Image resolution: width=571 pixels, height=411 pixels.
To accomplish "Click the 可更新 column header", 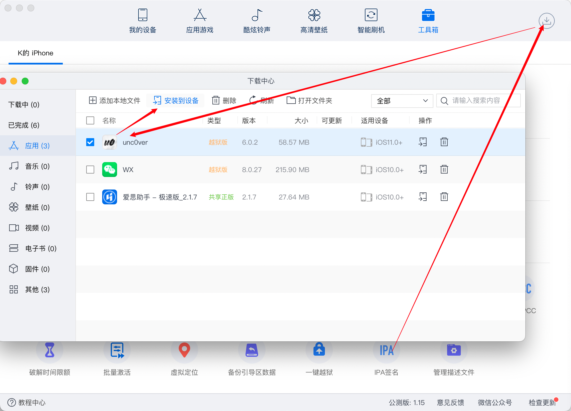I will click(x=331, y=120).
